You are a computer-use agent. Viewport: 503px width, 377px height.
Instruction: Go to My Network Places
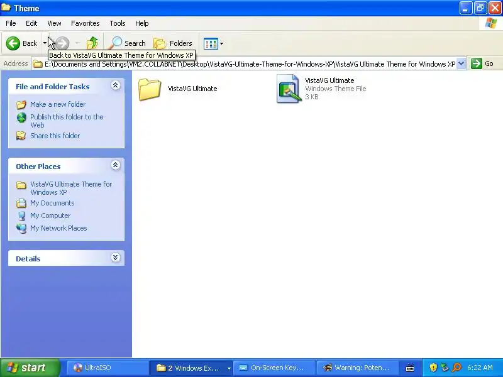[58, 228]
